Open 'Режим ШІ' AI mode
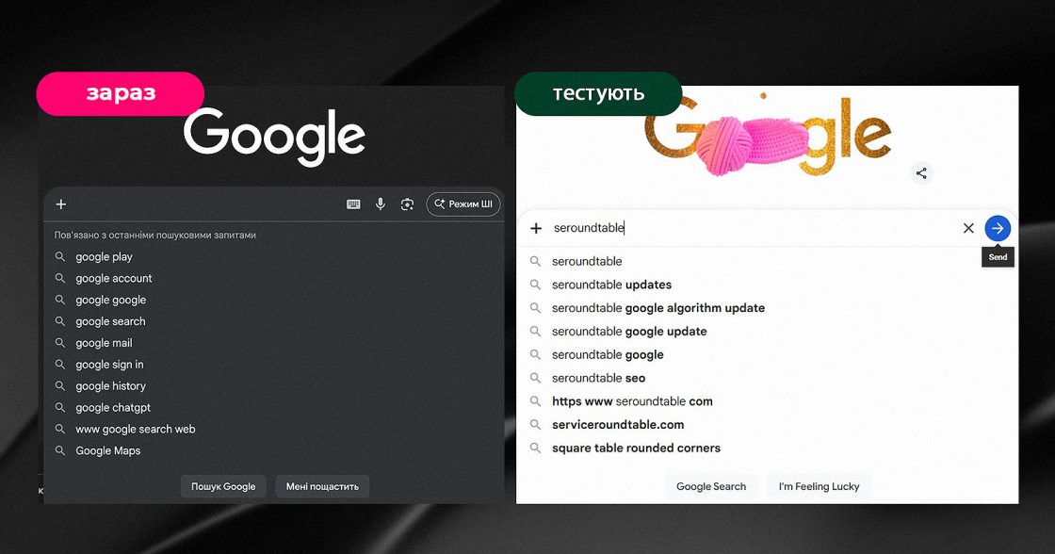Image resolution: width=1055 pixels, height=554 pixels. pyautogui.click(x=463, y=204)
